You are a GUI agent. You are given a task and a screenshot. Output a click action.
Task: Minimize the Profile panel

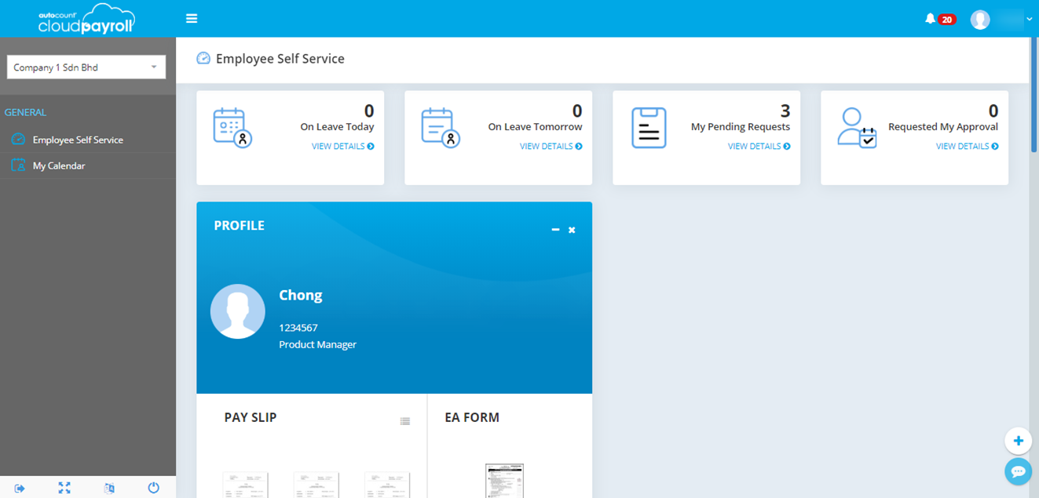[555, 230]
